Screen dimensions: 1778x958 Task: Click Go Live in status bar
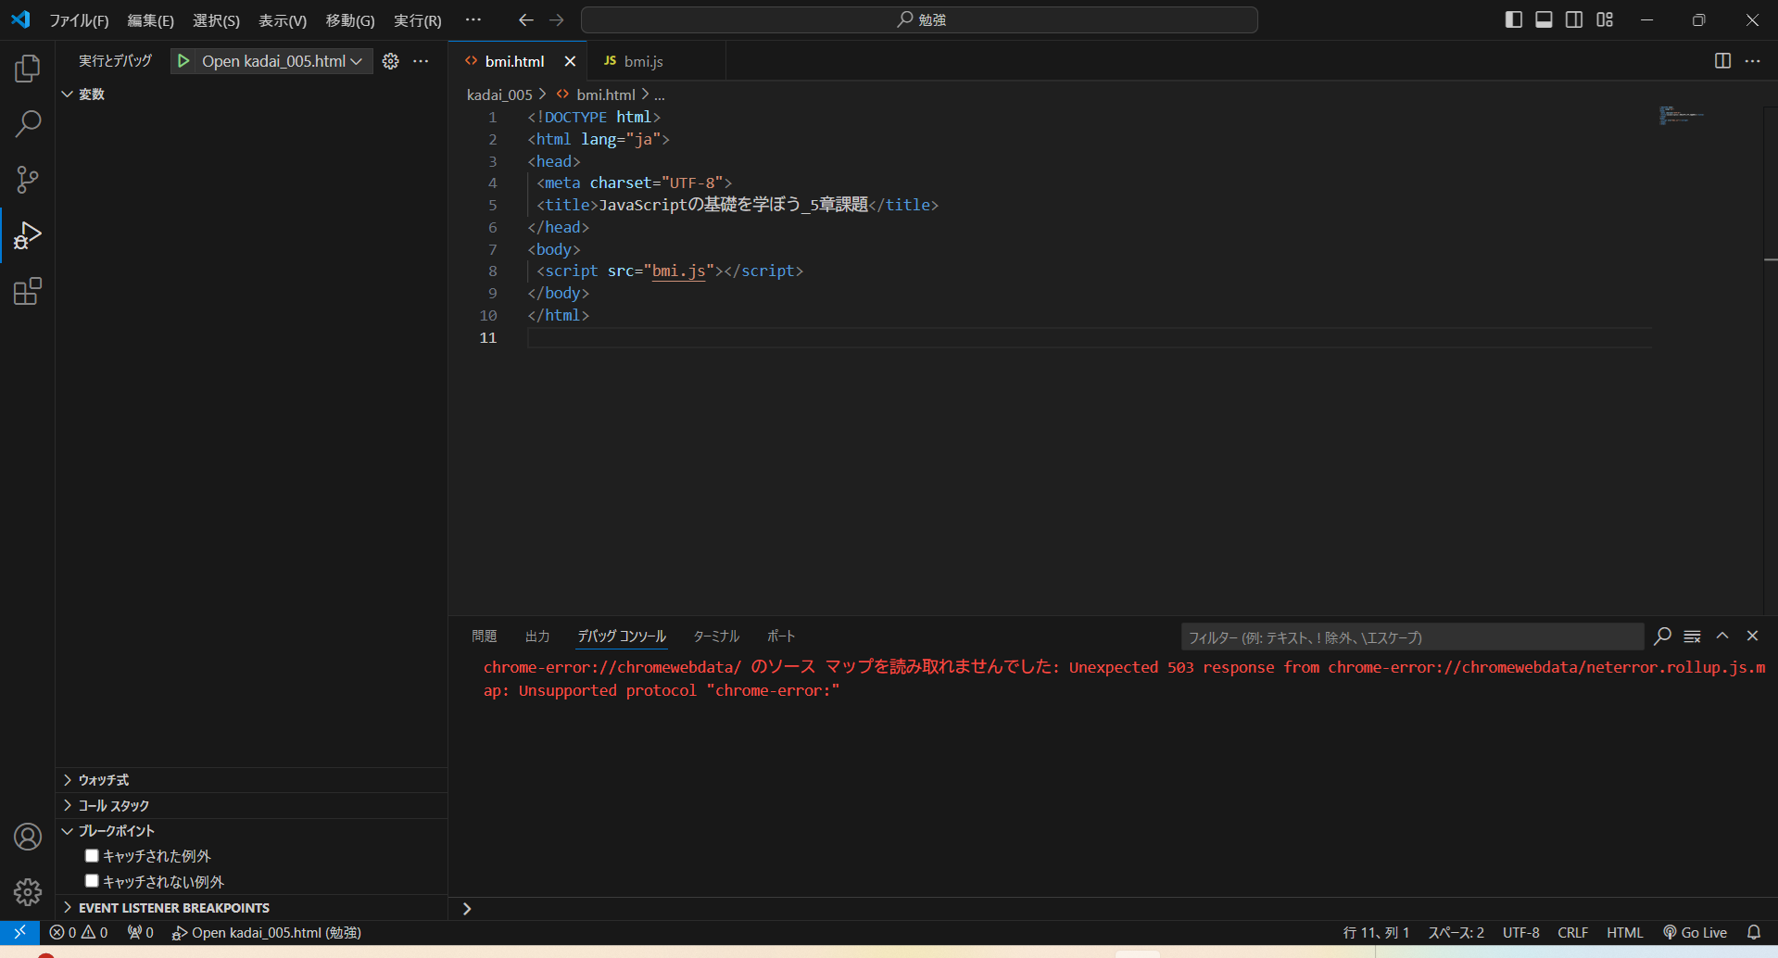pos(1695,932)
